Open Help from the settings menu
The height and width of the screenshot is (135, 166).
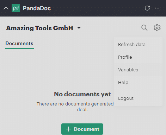pyautogui.click(x=138, y=83)
